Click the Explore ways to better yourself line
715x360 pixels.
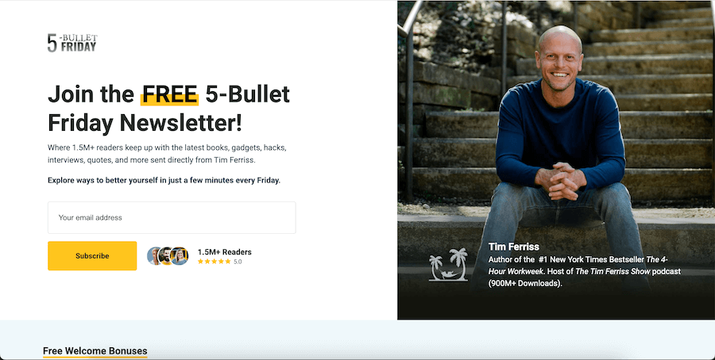click(x=164, y=180)
